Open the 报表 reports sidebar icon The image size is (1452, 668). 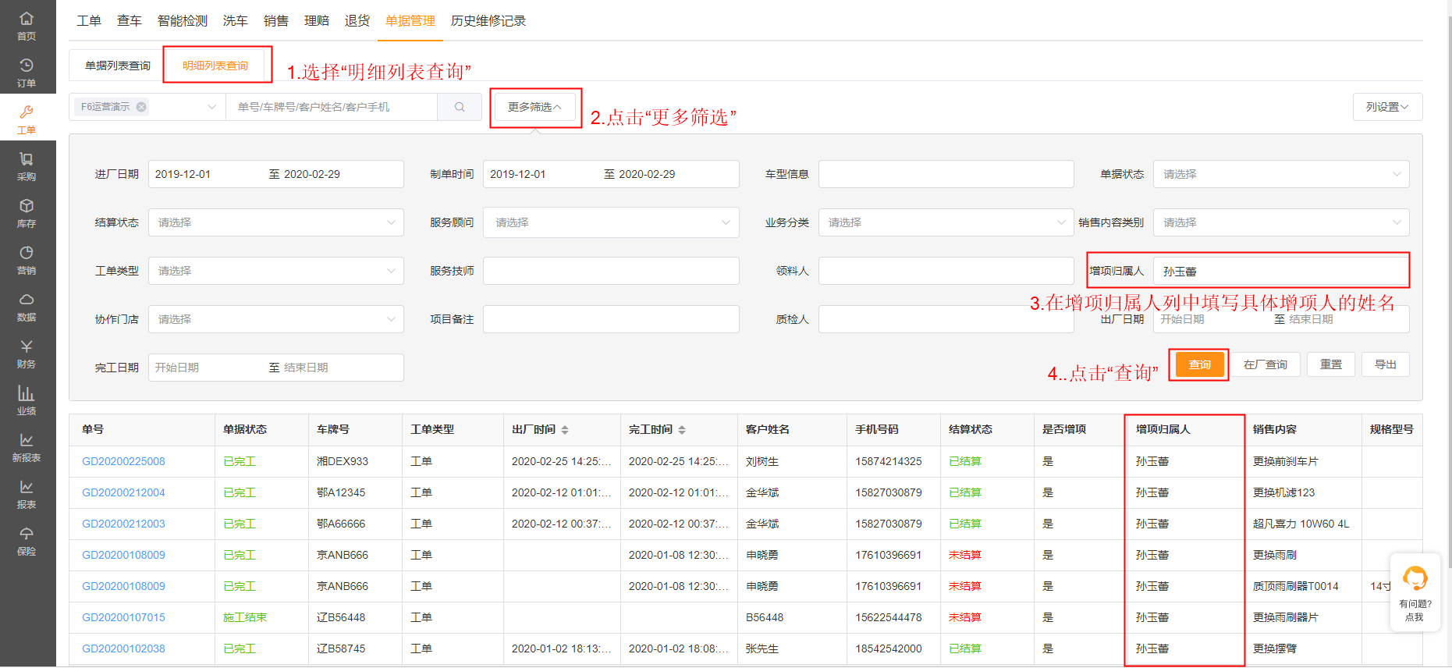27,493
